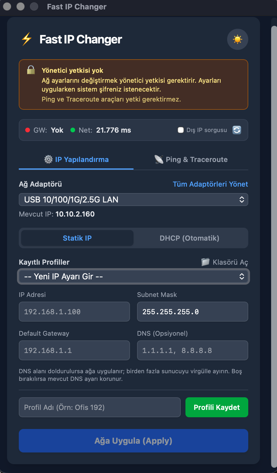
Task: Focus the Subnet Mask input field
Action: [192, 312]
